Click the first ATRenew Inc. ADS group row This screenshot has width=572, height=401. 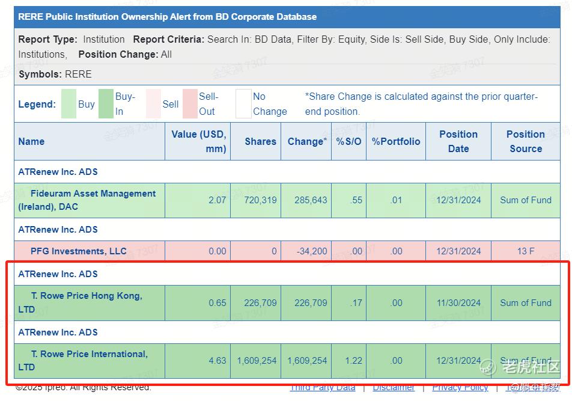[58, 172]
